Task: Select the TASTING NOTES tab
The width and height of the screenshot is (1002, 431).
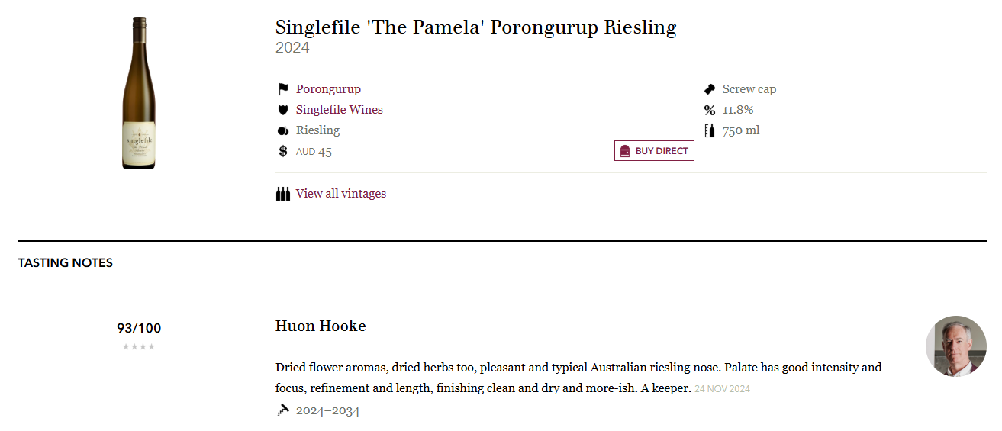Action: (66, 263)
